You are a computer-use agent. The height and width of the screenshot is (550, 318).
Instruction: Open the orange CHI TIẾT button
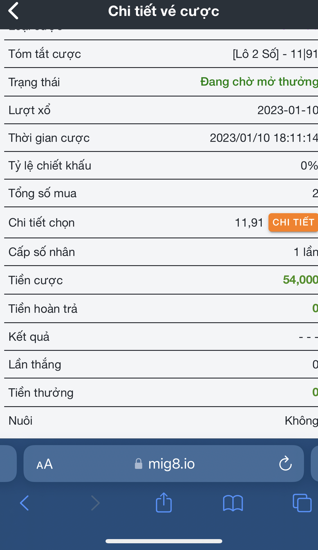(x=293, y=222)
